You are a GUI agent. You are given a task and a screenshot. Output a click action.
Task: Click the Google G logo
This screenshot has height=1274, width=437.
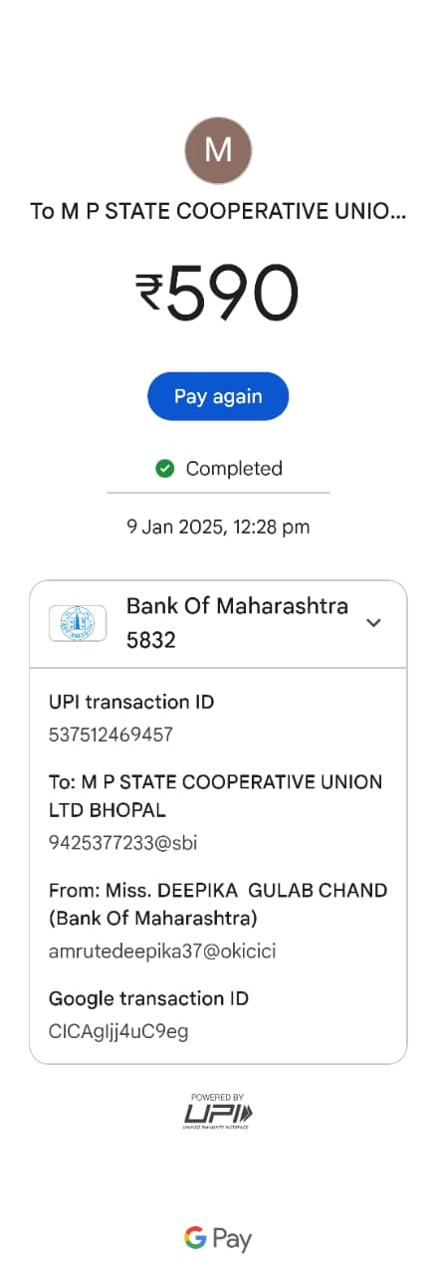[195, 1238]
